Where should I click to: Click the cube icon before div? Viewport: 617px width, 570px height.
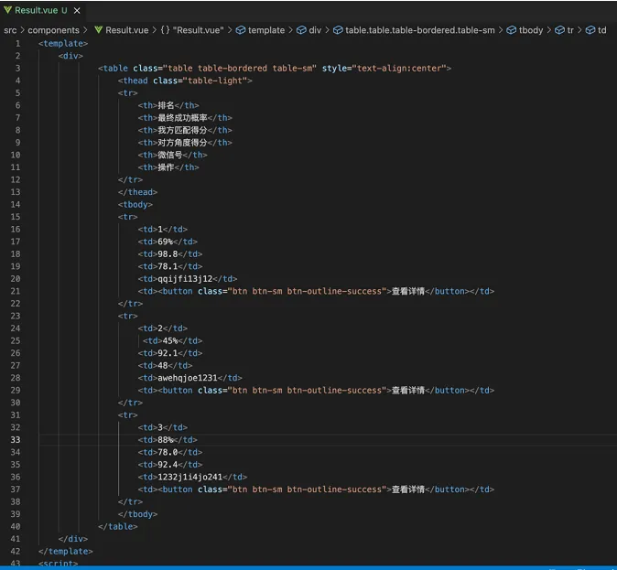301,30
